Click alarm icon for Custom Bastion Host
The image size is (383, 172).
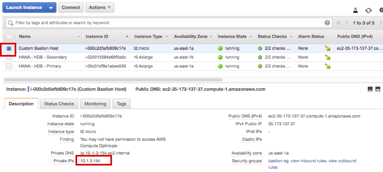pos(328,48)
